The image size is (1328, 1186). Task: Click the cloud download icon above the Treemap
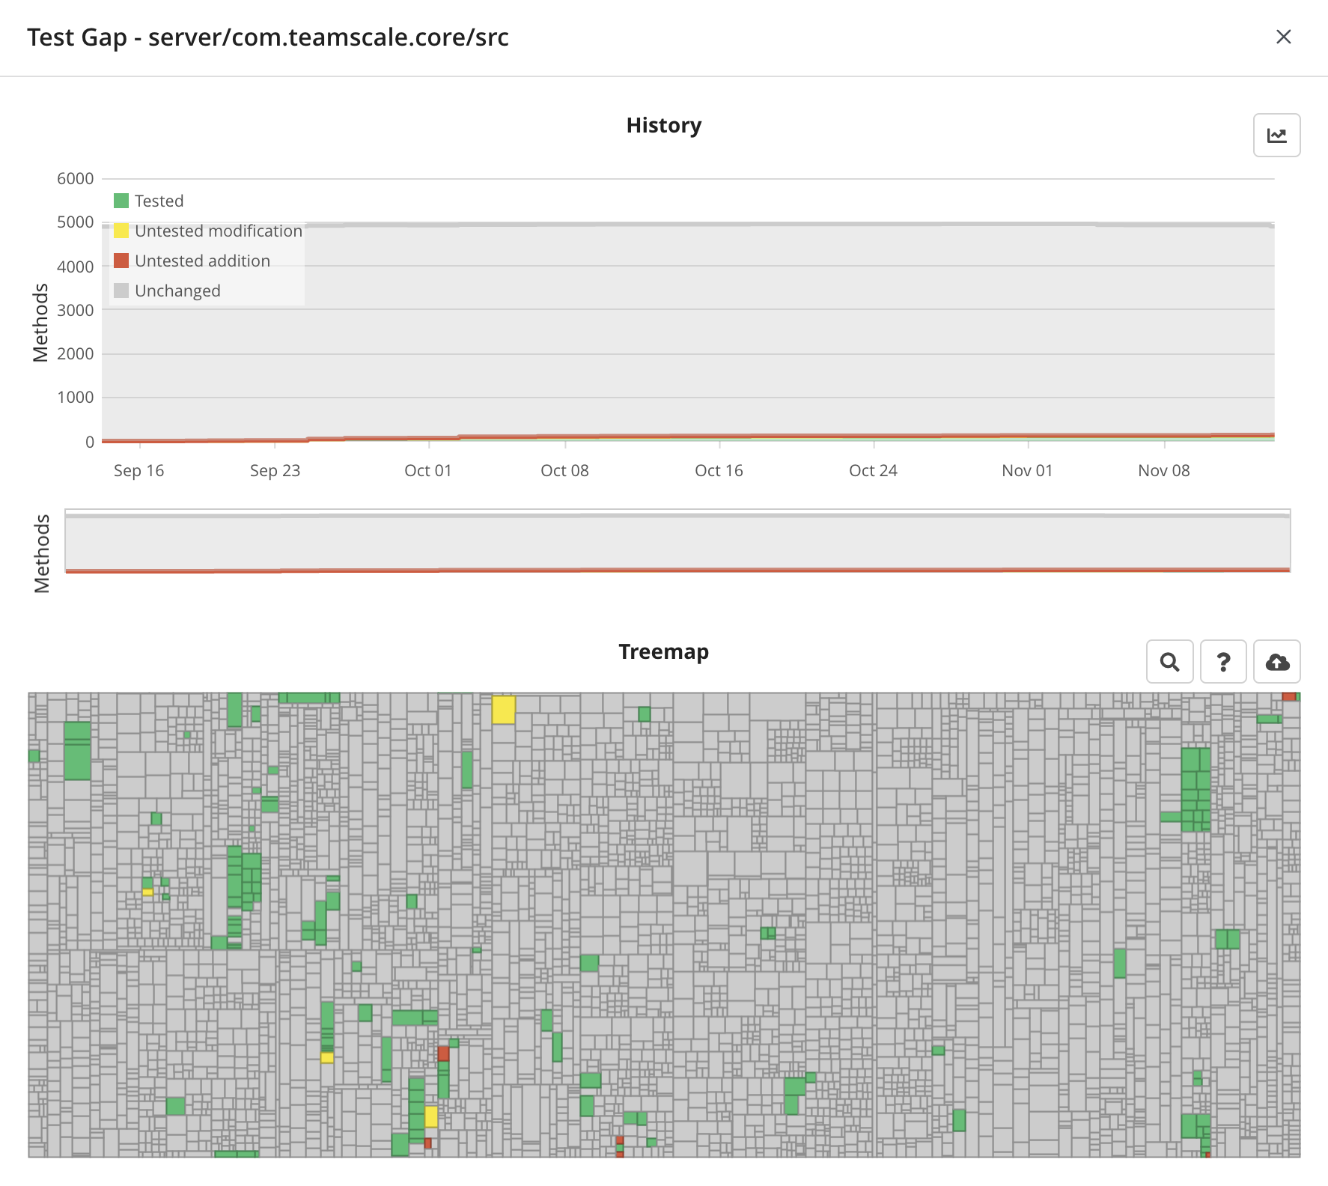1277,662
